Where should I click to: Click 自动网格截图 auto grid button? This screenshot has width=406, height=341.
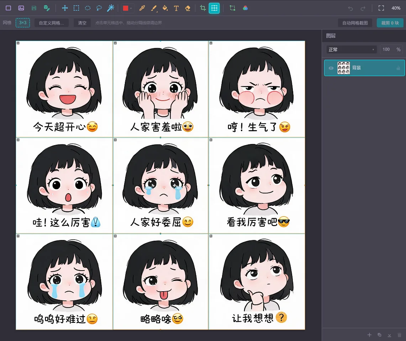[x=355, y=23]
